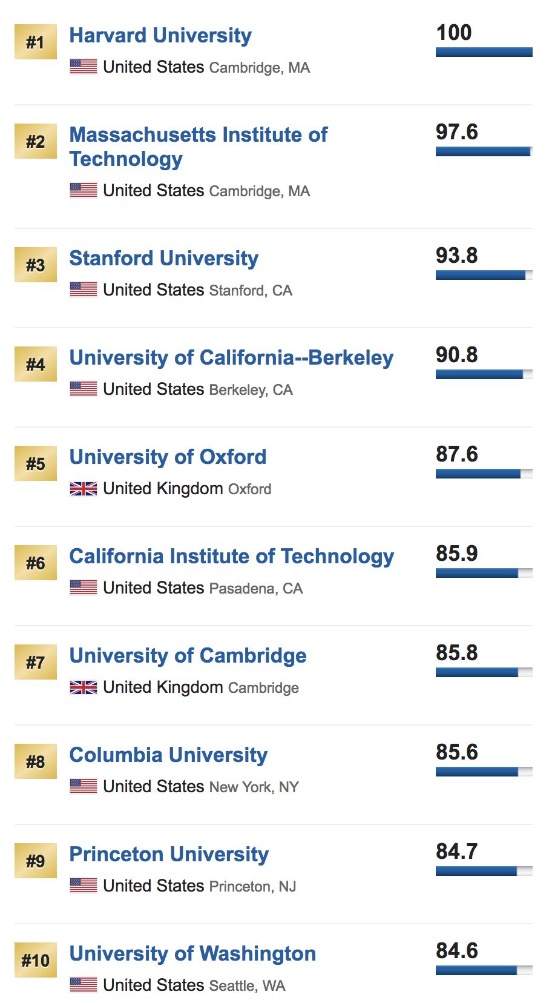The width and height of the screenshot is (552, 1003).
Task: Click the US flag under Princeton University
Action: point(84,885)
